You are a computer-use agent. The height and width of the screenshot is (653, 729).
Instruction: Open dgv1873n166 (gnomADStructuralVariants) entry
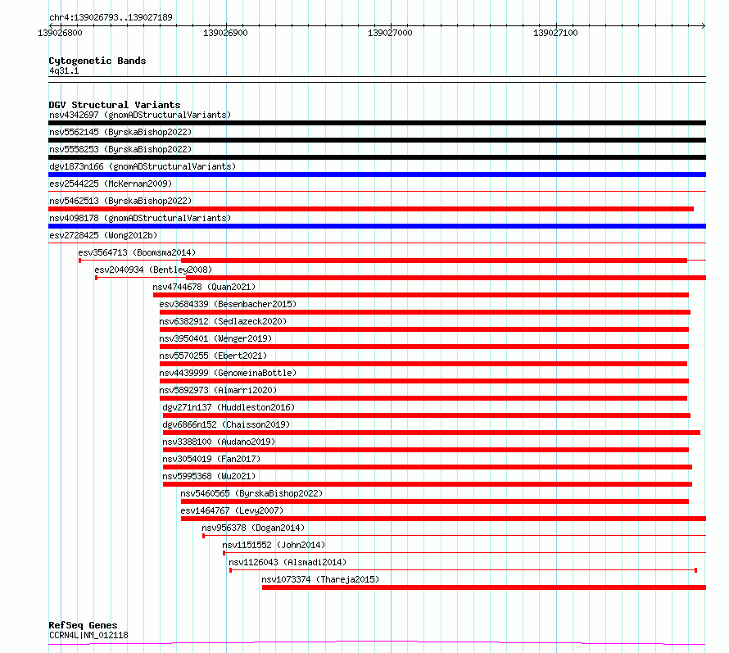[x=143, y=166]
